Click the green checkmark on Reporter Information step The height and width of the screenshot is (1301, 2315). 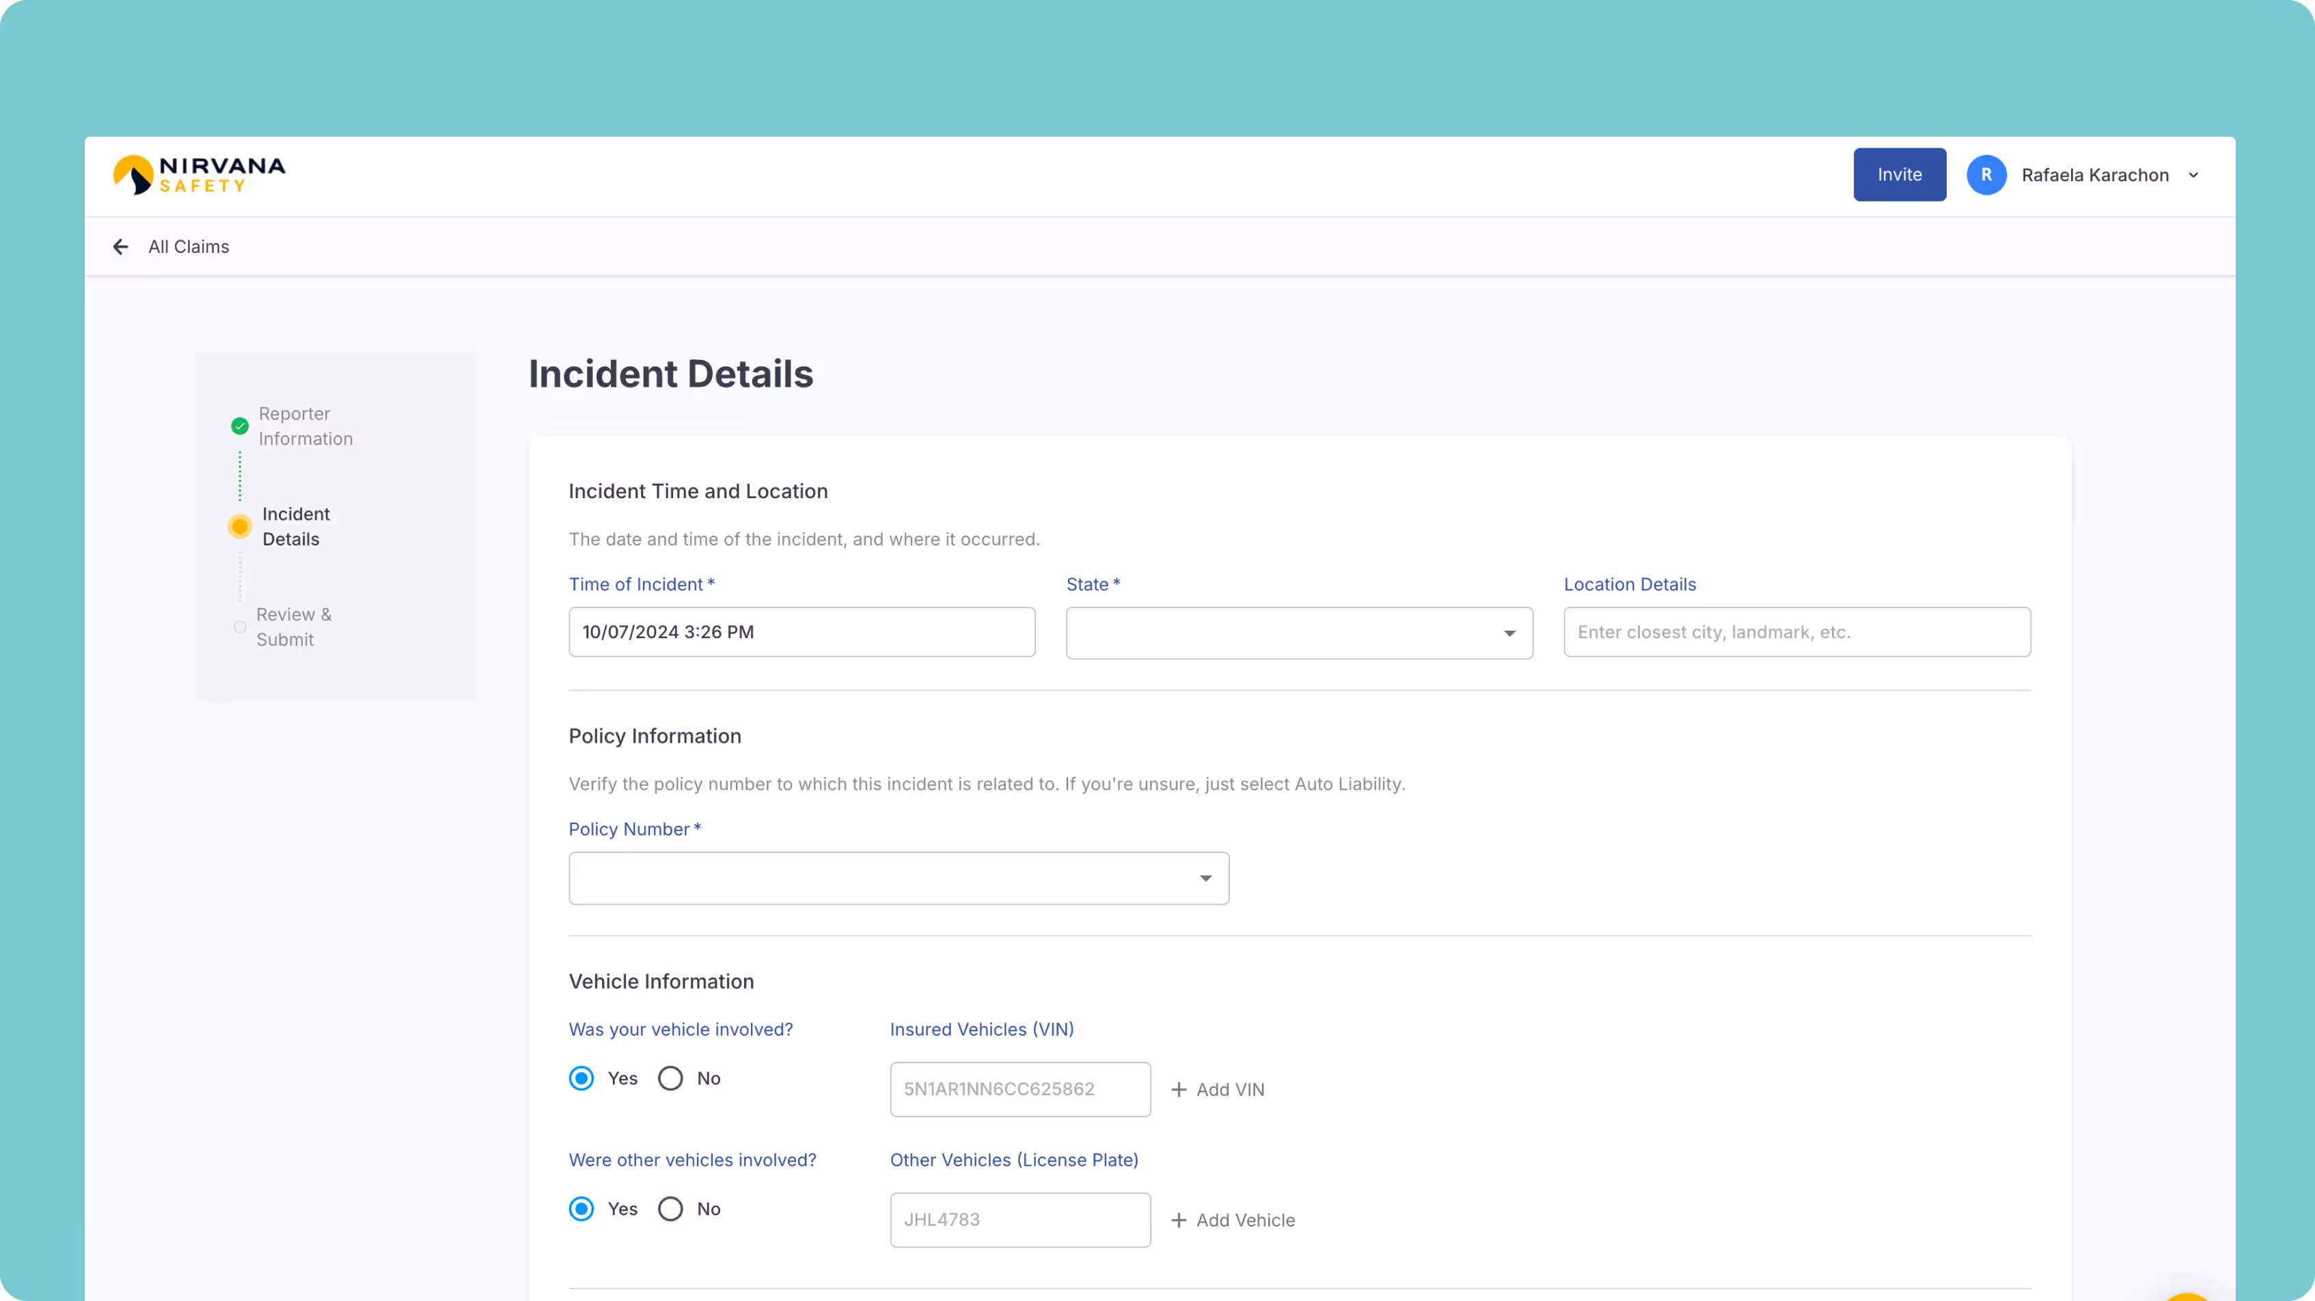(239, 425)
